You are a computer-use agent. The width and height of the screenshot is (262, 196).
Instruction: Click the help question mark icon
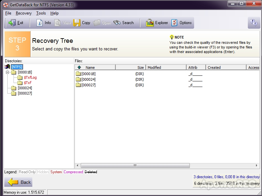pos(254,22)
